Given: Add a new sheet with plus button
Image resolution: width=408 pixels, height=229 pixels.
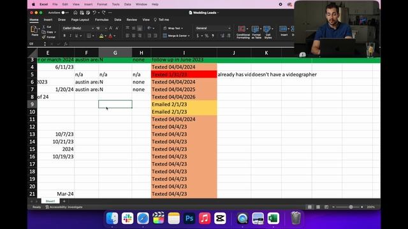Looking at the screenshot, I should [x=64, y=201].
